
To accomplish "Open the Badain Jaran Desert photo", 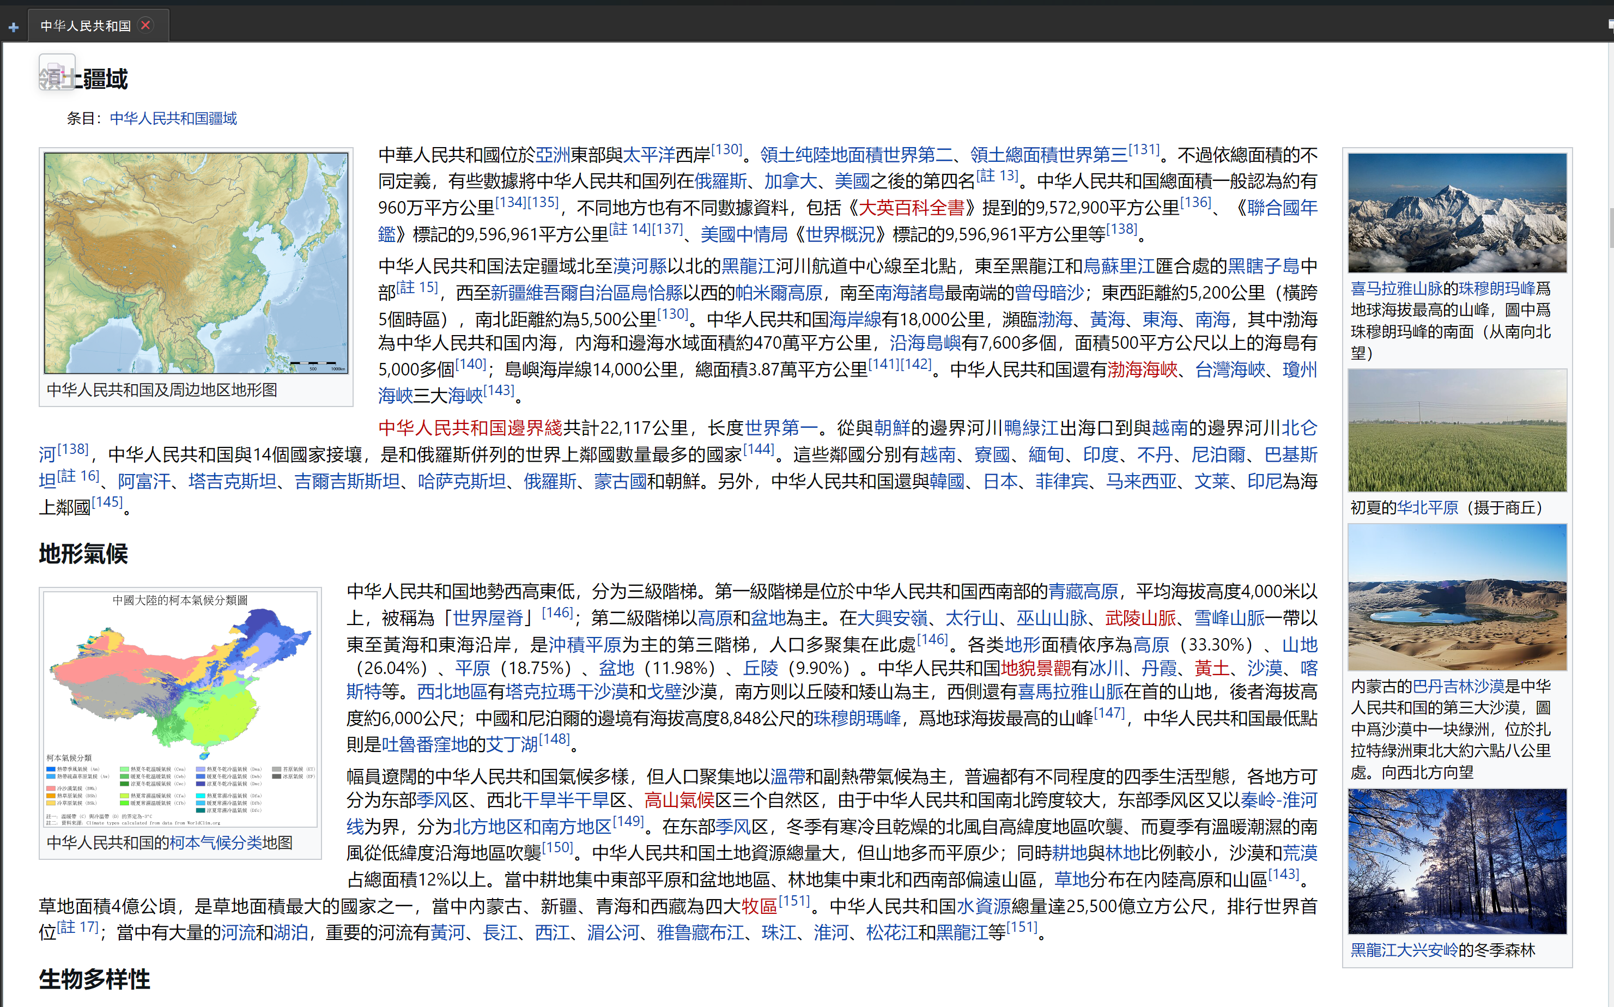I will click(x=1457, y=597).
